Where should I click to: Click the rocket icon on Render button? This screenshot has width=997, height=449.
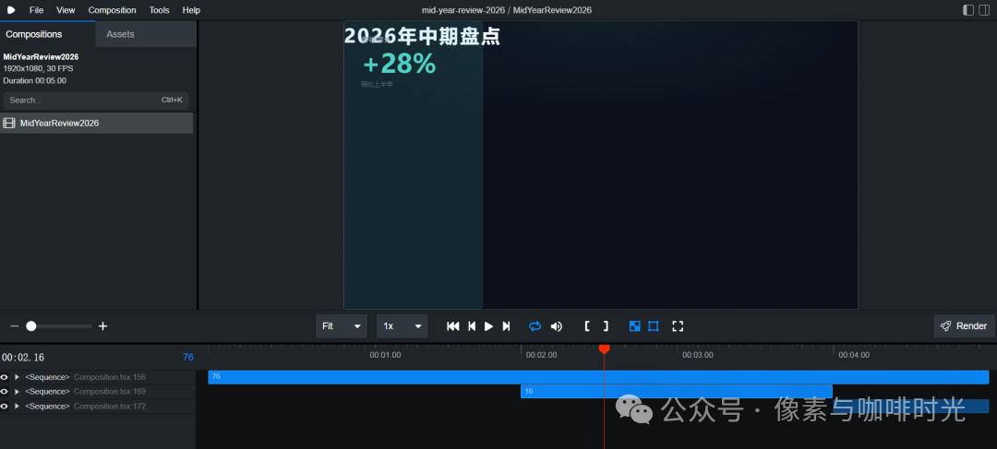pos(946,325)
